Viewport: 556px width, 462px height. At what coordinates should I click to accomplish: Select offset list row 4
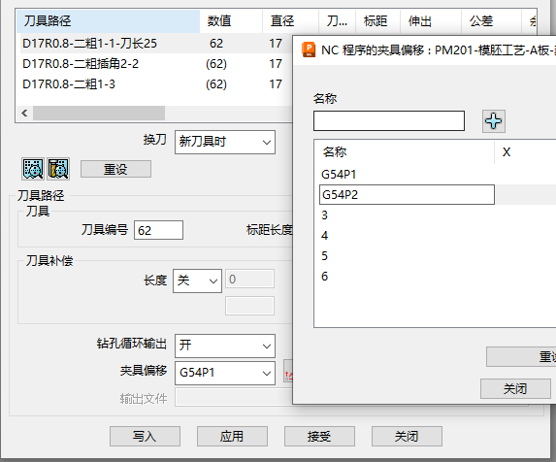pos(435,236)
